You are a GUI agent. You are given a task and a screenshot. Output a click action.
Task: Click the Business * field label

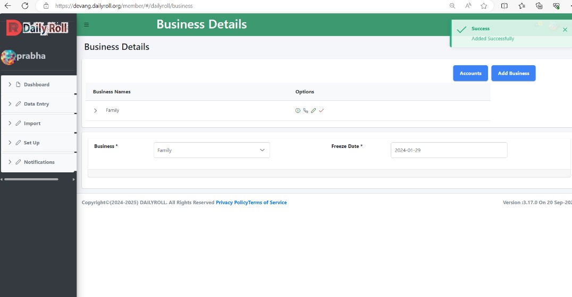(x=106, y=146)
